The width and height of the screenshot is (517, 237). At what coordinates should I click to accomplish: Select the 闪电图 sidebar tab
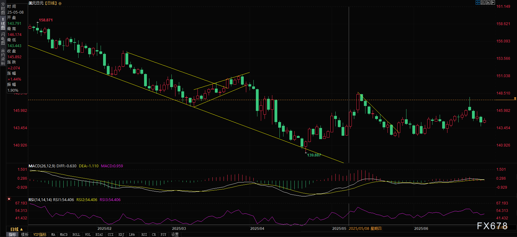[x=3, y=39]
